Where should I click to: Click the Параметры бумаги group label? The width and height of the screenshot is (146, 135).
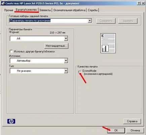click(21, 29)
